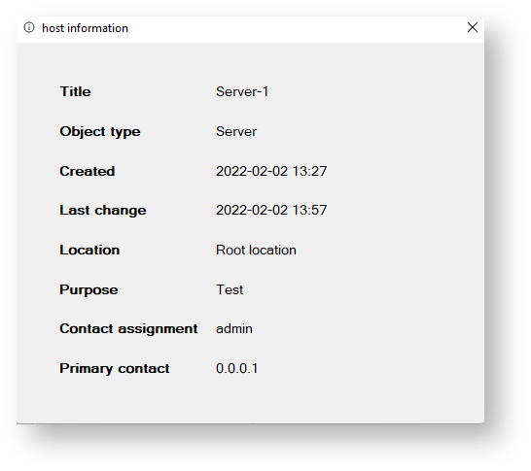Select the 0.0.0.1 primary contact value

tap(237, 368)
